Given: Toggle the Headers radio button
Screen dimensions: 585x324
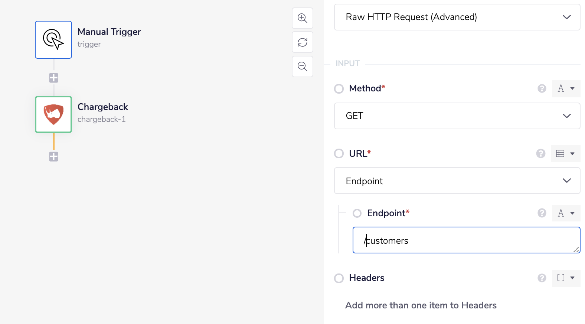Looking at the screenshot, I should pyautogui.click(x=339, y=278).
